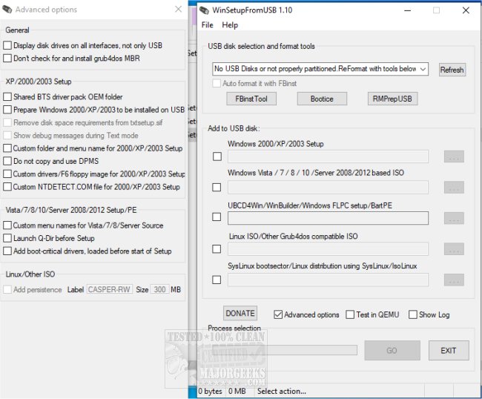Enable UBCD4Win/WinBuilder/BartPE checkbox
This screenshot has width=482, height=399.
(217, 217)
